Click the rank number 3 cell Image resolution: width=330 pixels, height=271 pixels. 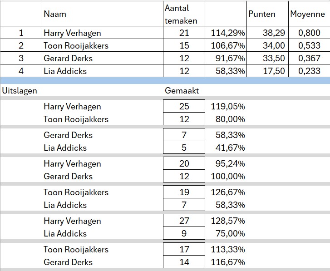pos(21,58)
